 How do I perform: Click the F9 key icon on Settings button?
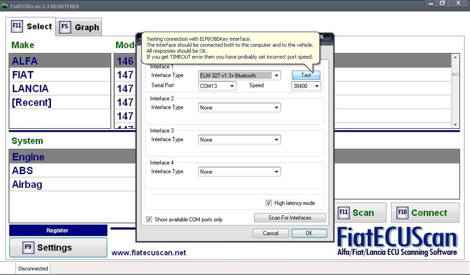coord(28,248)
